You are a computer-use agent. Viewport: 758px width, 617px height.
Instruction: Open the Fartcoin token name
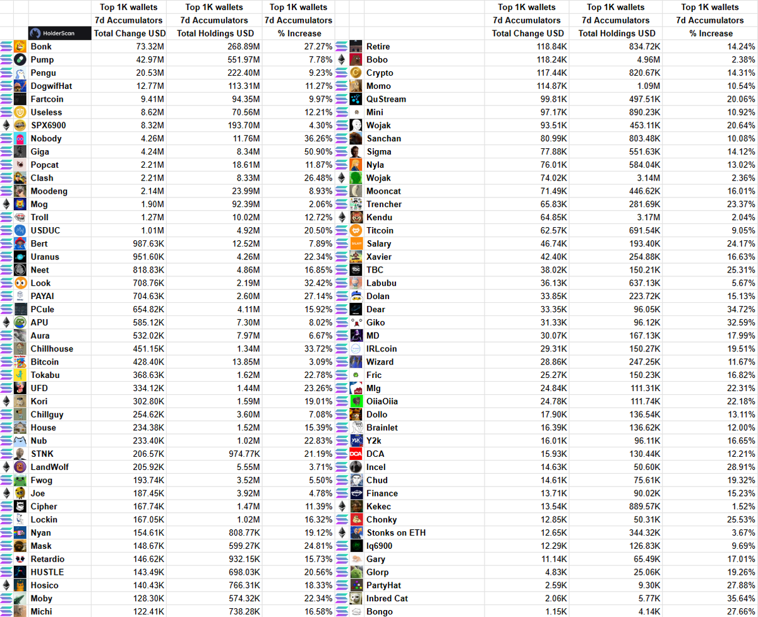(x=47, y=99)
